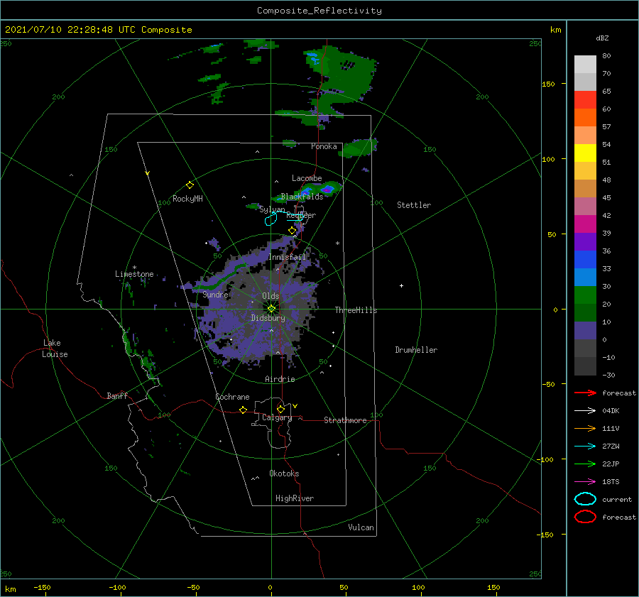Click the Lacombe city label
Screen dimensions: 639x597
coord(307,178)
